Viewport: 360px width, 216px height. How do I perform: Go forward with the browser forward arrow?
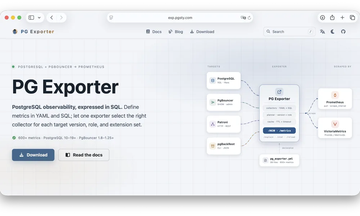point(61,17)
